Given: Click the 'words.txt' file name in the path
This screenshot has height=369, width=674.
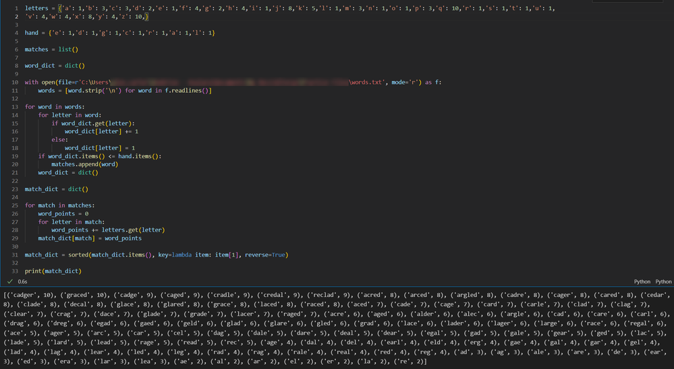Looking at the screenshot, I should coord(368,82).
